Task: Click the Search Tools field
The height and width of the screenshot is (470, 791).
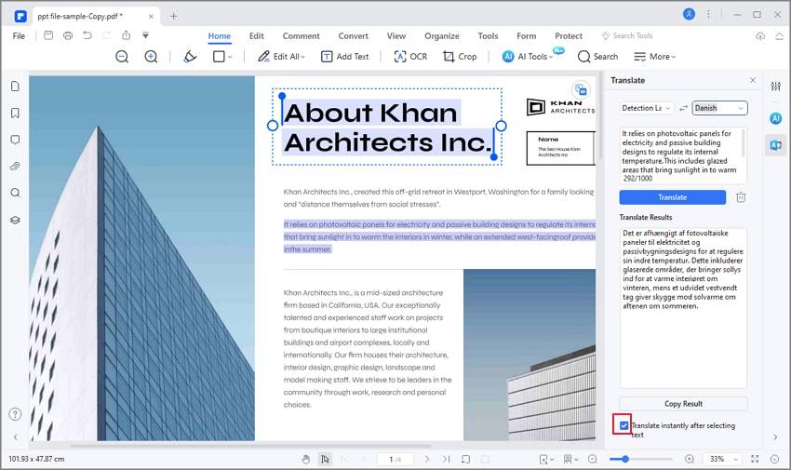Action: [627, 35]
